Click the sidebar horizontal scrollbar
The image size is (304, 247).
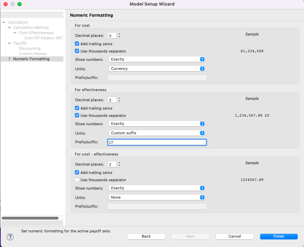(31, 218)
